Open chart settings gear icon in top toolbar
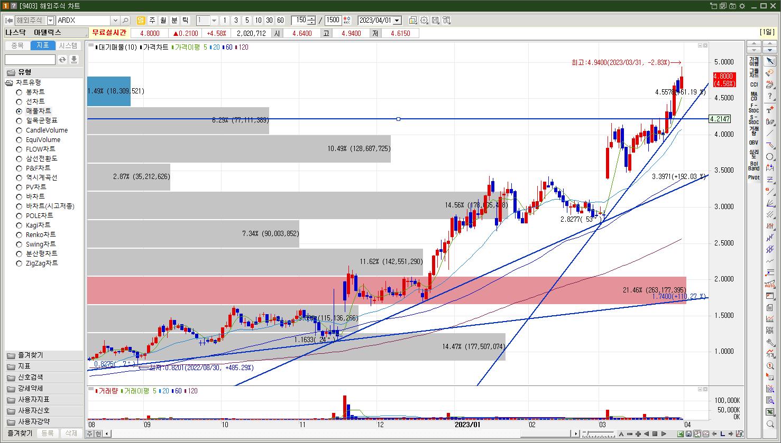This screenshot has height=443, width=781. pyautogui.click(x=424, y=20)
